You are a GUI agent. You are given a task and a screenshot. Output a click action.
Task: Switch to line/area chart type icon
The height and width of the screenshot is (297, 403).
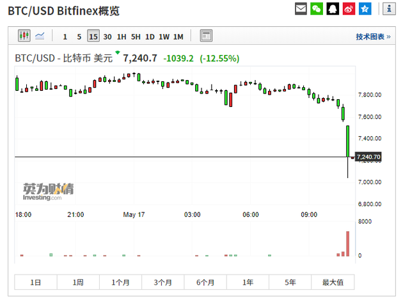click(x=40, y=35)
